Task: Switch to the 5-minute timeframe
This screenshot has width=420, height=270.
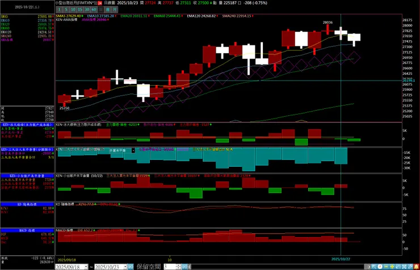Action: coord(66,10)
